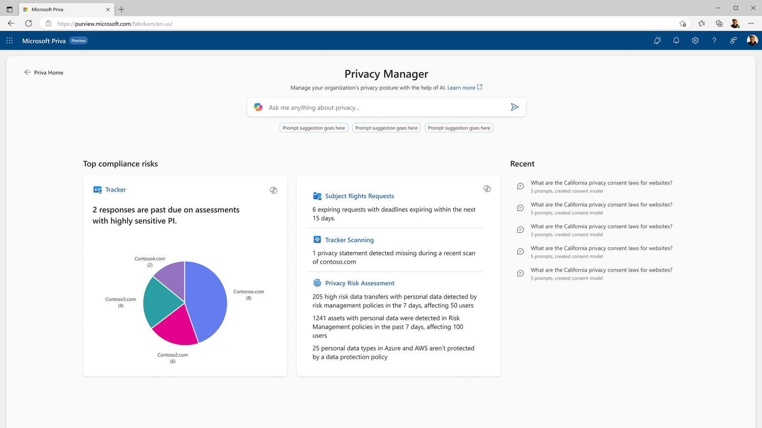762x428 pixels.
Task: Open Privacy Risk Assessment link
Action: (x=360, y=283)
